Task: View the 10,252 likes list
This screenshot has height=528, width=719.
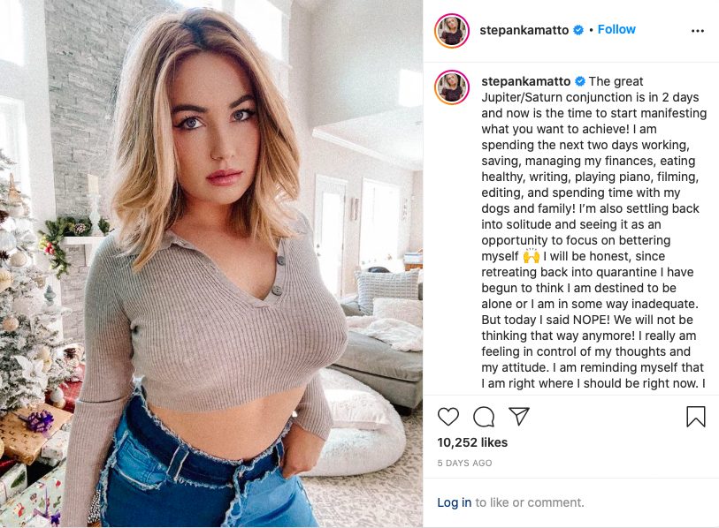Action: (472, 442)
